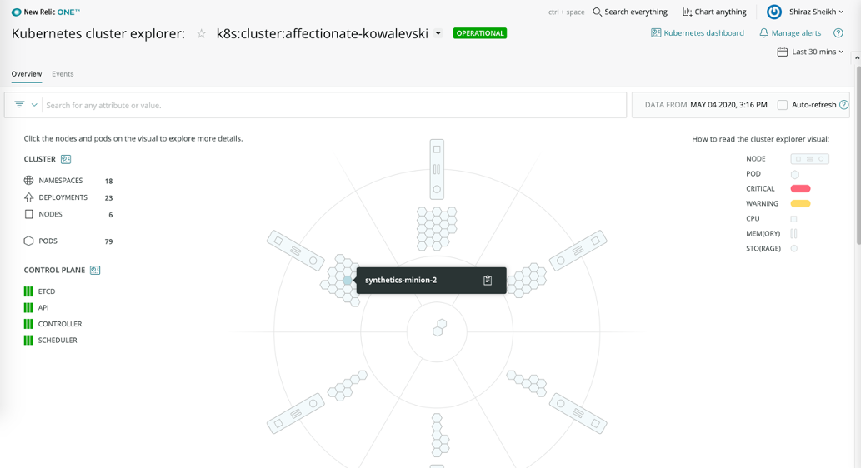This screenshot has height=468, width=861.
Task: Click the API green status bars
Action: click(28, 308)
